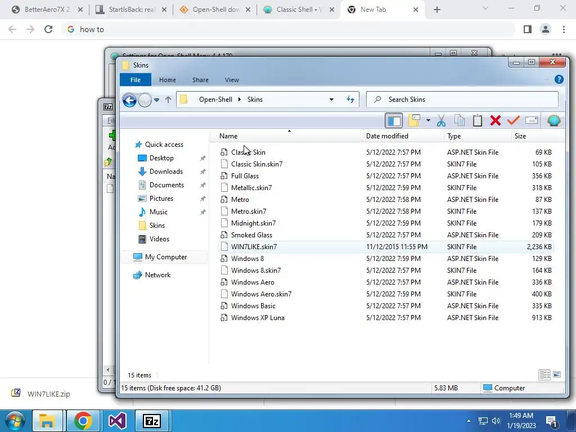Switch to Classic Shell browser tab
Screen dimensions: 576x432
(298, 10)
